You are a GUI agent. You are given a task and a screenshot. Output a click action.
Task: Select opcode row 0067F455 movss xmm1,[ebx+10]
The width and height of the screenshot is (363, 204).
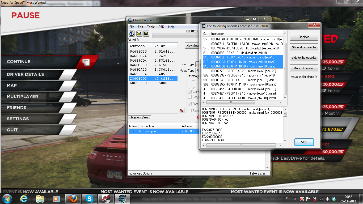[242, 89]
